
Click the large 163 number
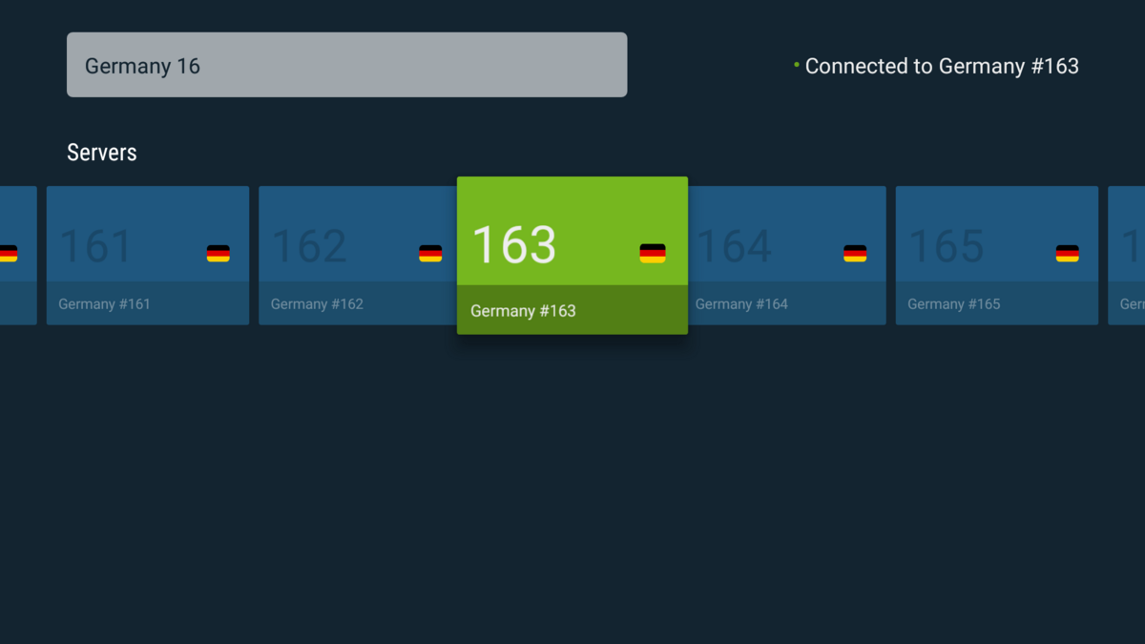click(x=514, y=244)
